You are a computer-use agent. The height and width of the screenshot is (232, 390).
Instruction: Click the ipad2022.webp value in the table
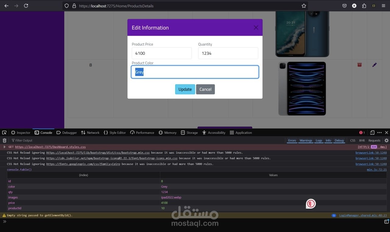[x=171, y=197]
